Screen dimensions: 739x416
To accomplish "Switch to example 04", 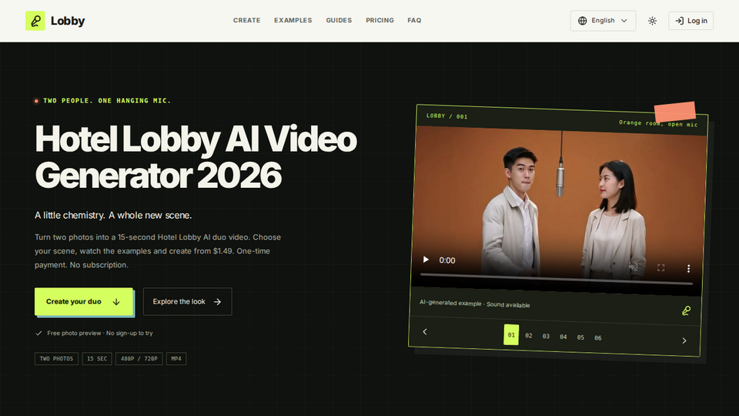I will coord(563,337).
